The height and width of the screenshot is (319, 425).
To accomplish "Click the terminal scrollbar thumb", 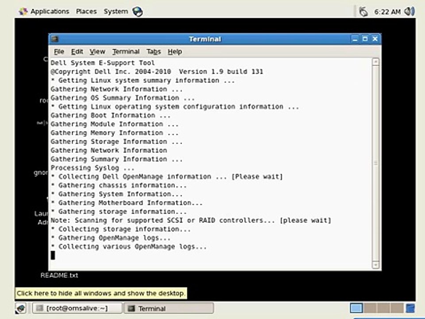I will 376,163.
